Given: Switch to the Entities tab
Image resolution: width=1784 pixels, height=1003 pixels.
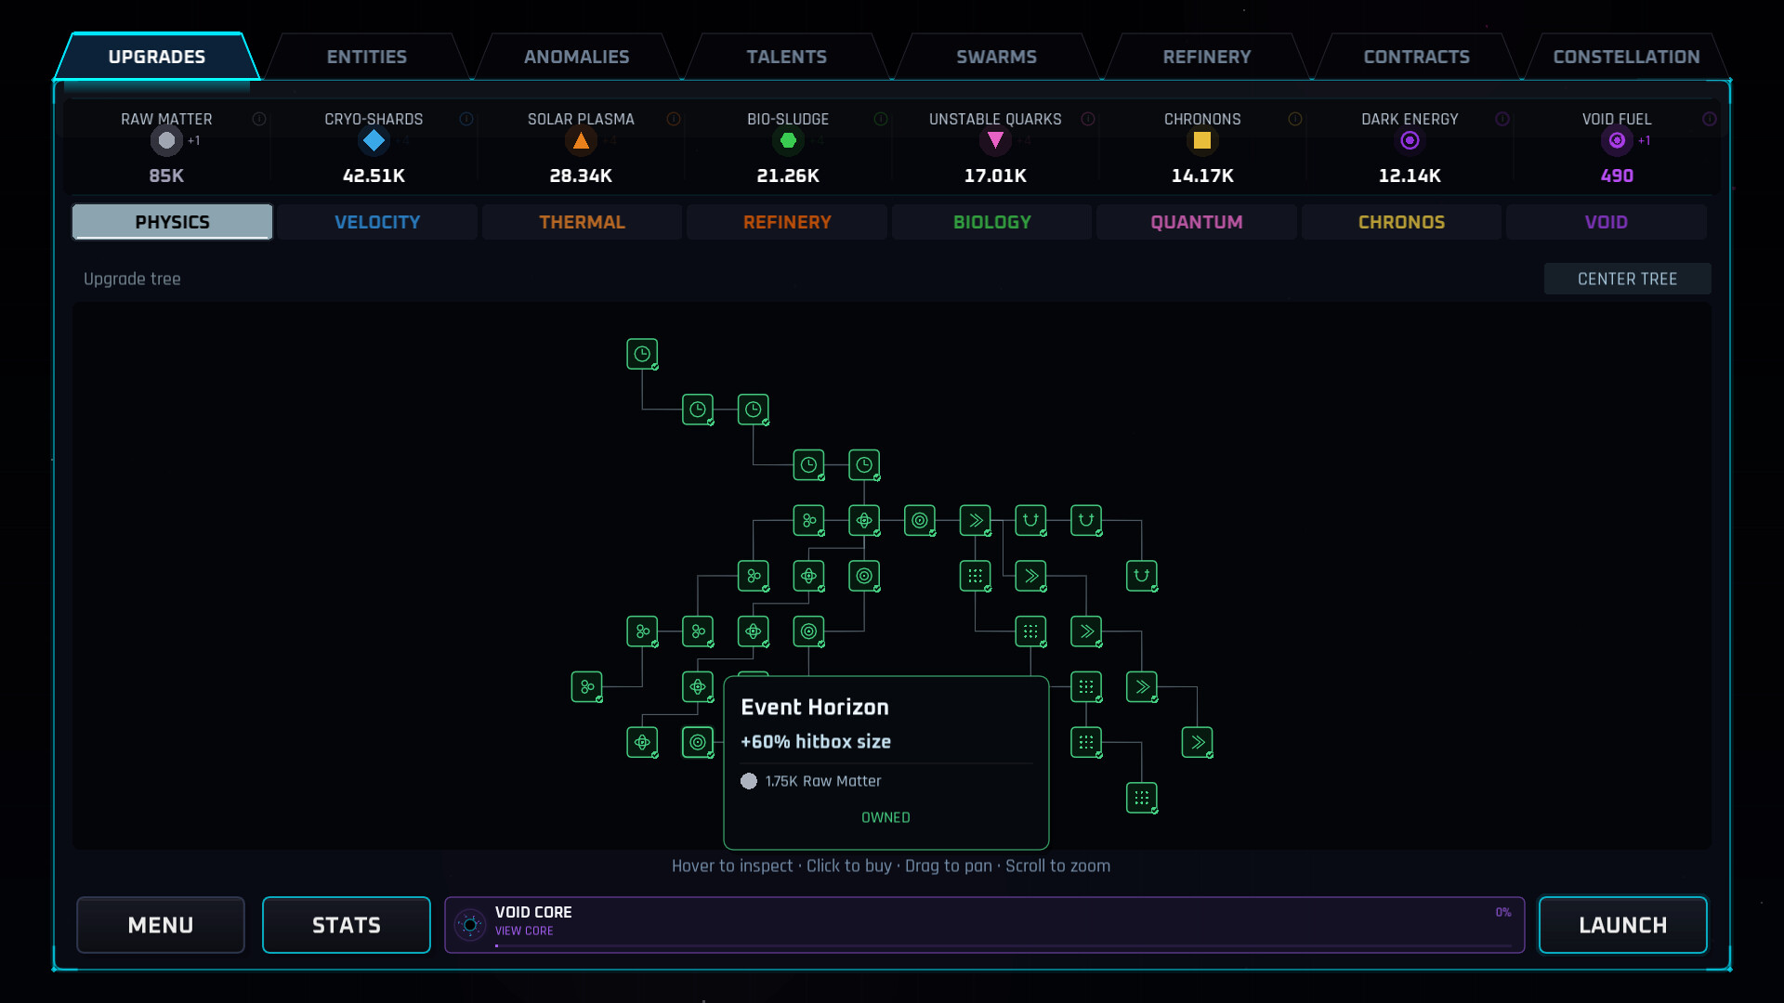Looking at the screenshot, I should point(367,57).
